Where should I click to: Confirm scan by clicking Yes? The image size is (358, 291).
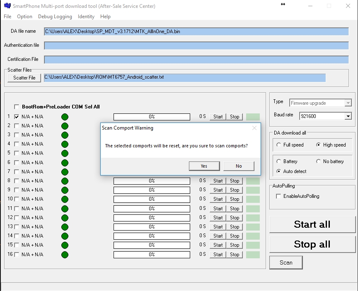tap(204, 166)
